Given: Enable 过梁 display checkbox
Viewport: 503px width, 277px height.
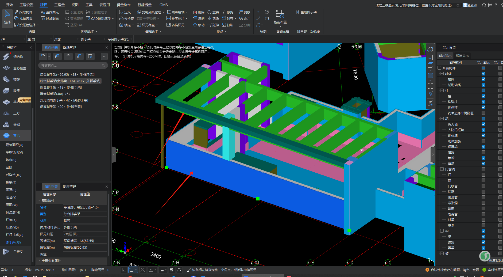Looking at the screenshot, I should [x=483, y=220].
